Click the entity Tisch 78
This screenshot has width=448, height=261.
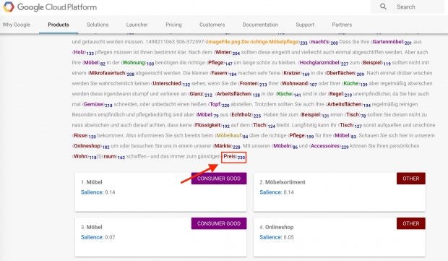[x=355, y=115]
